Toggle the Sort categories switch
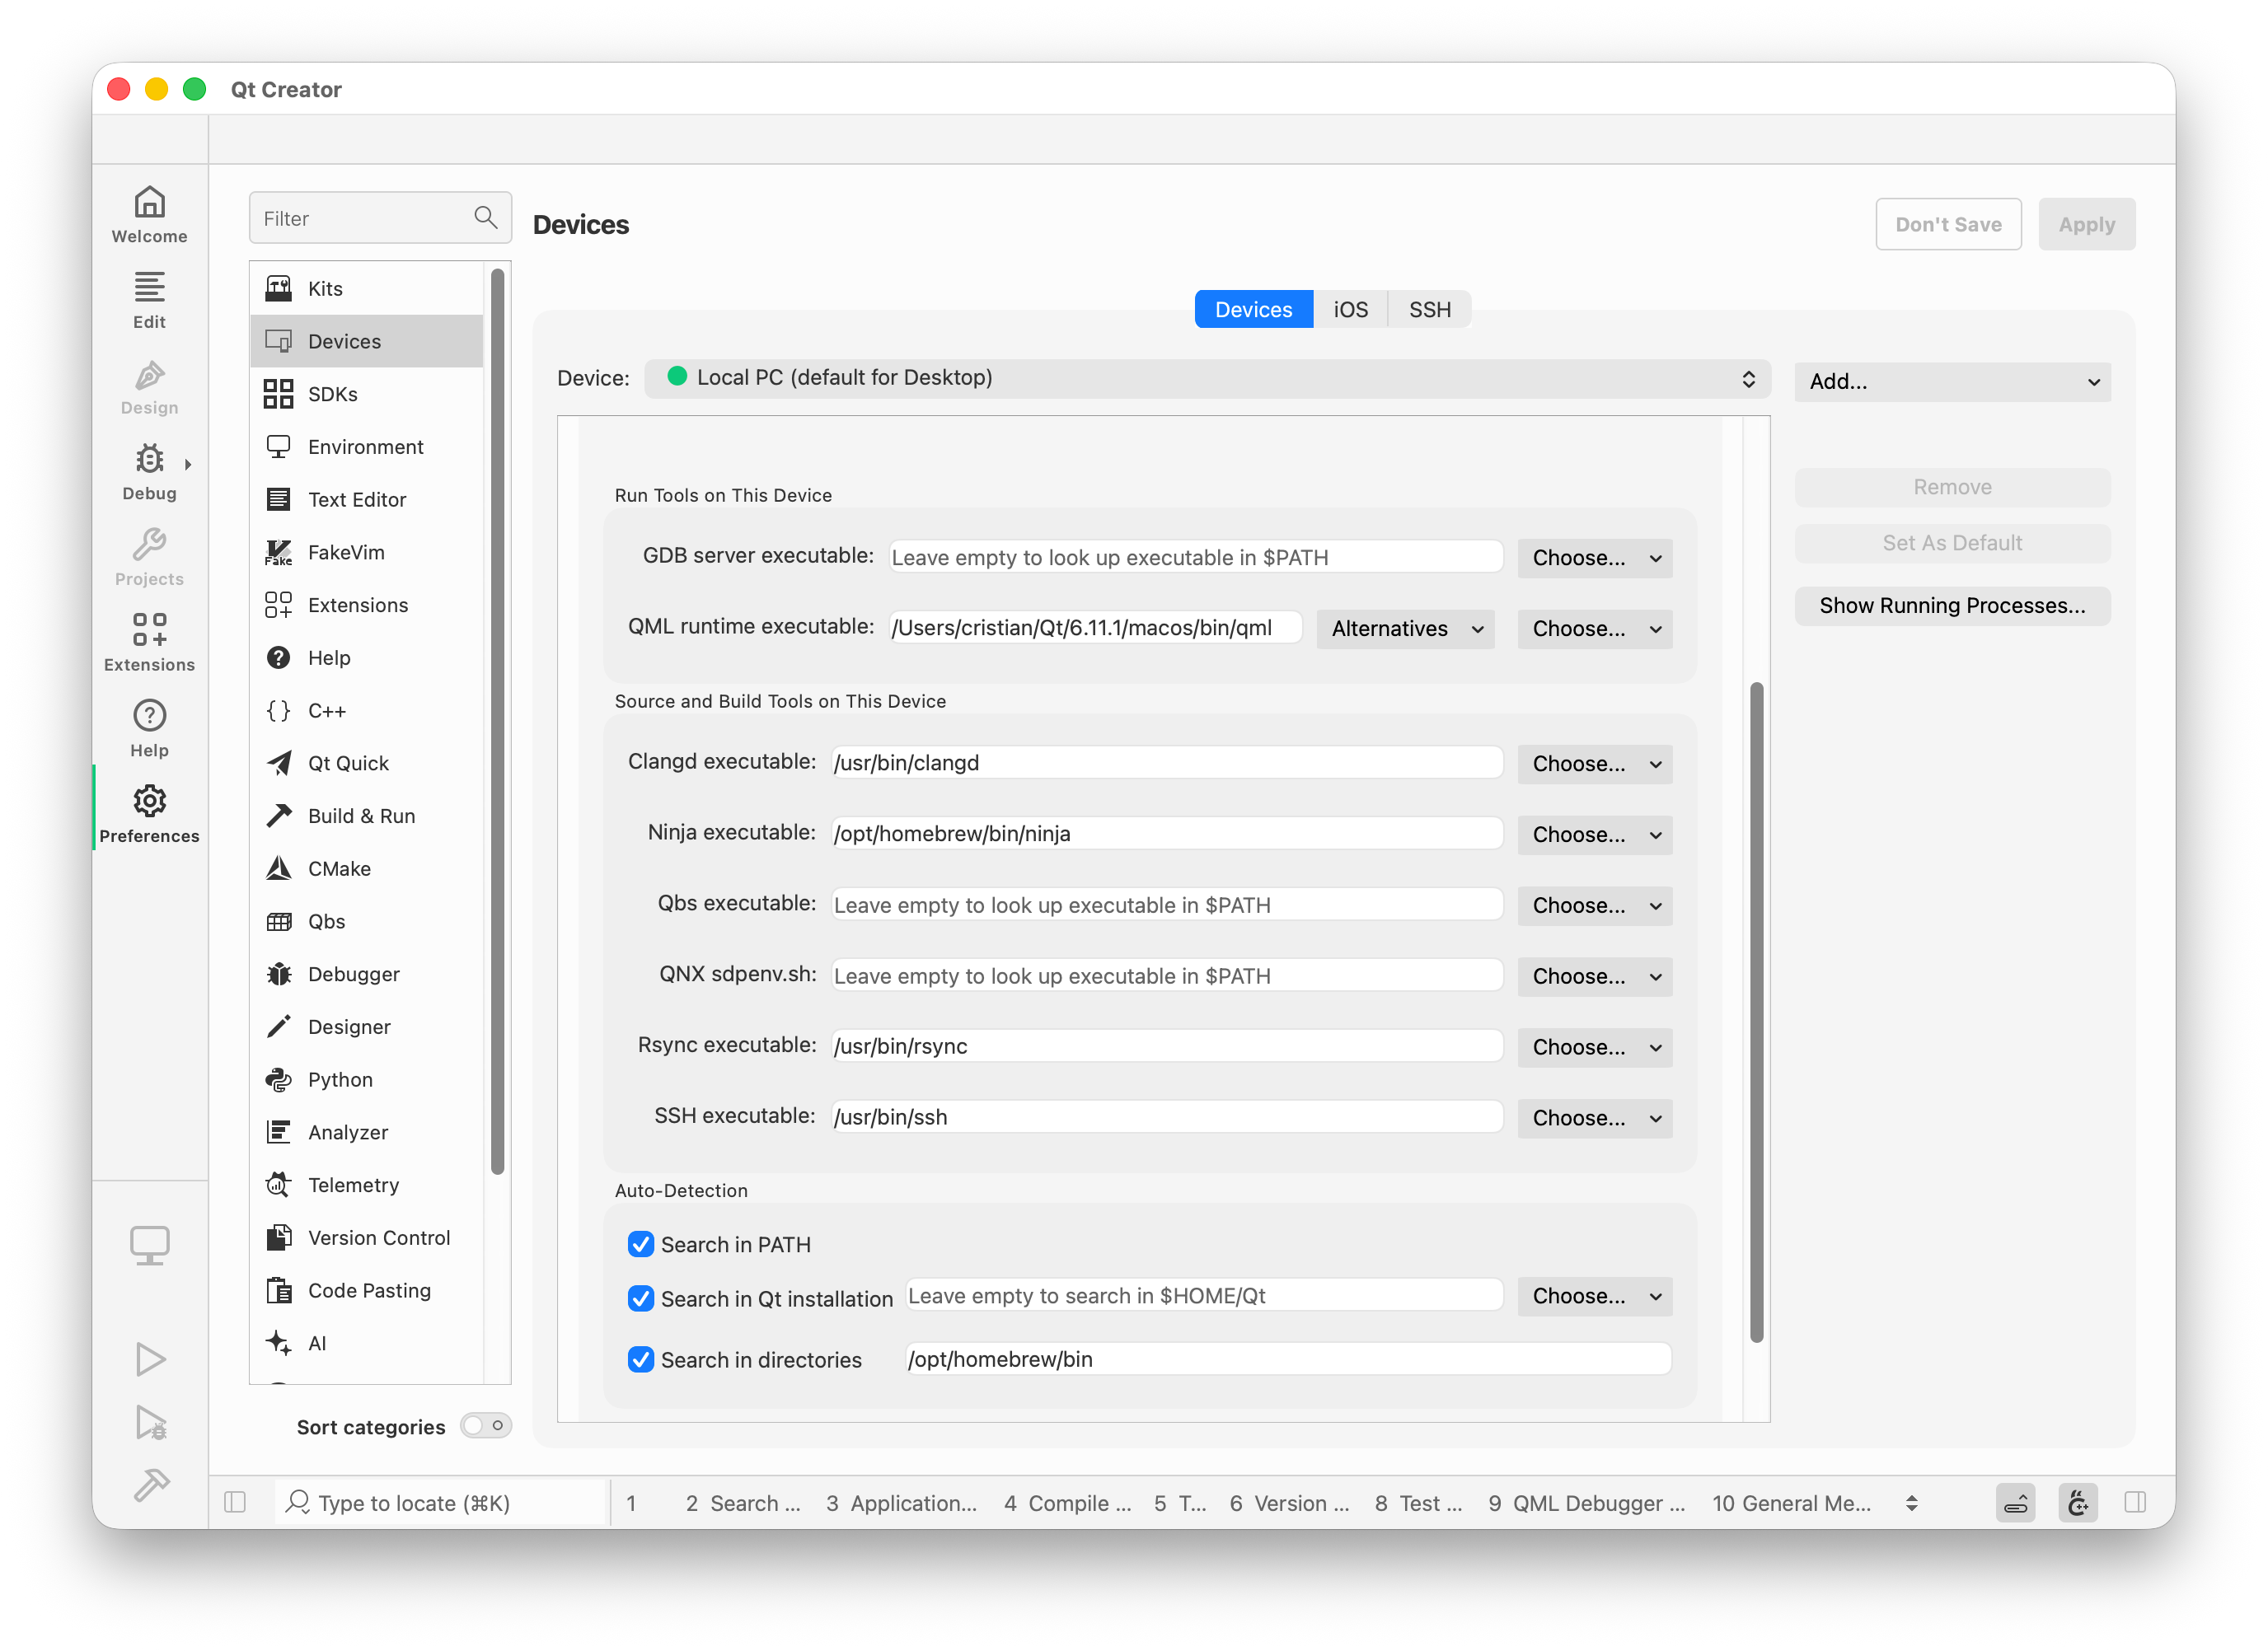The height and width of the screenshot is (1651, 2268). coord(486,1426)
